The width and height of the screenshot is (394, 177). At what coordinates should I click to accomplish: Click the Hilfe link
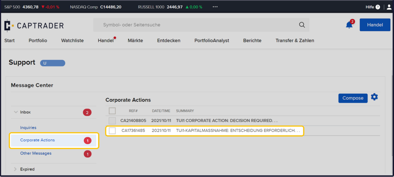coord(370,7)
